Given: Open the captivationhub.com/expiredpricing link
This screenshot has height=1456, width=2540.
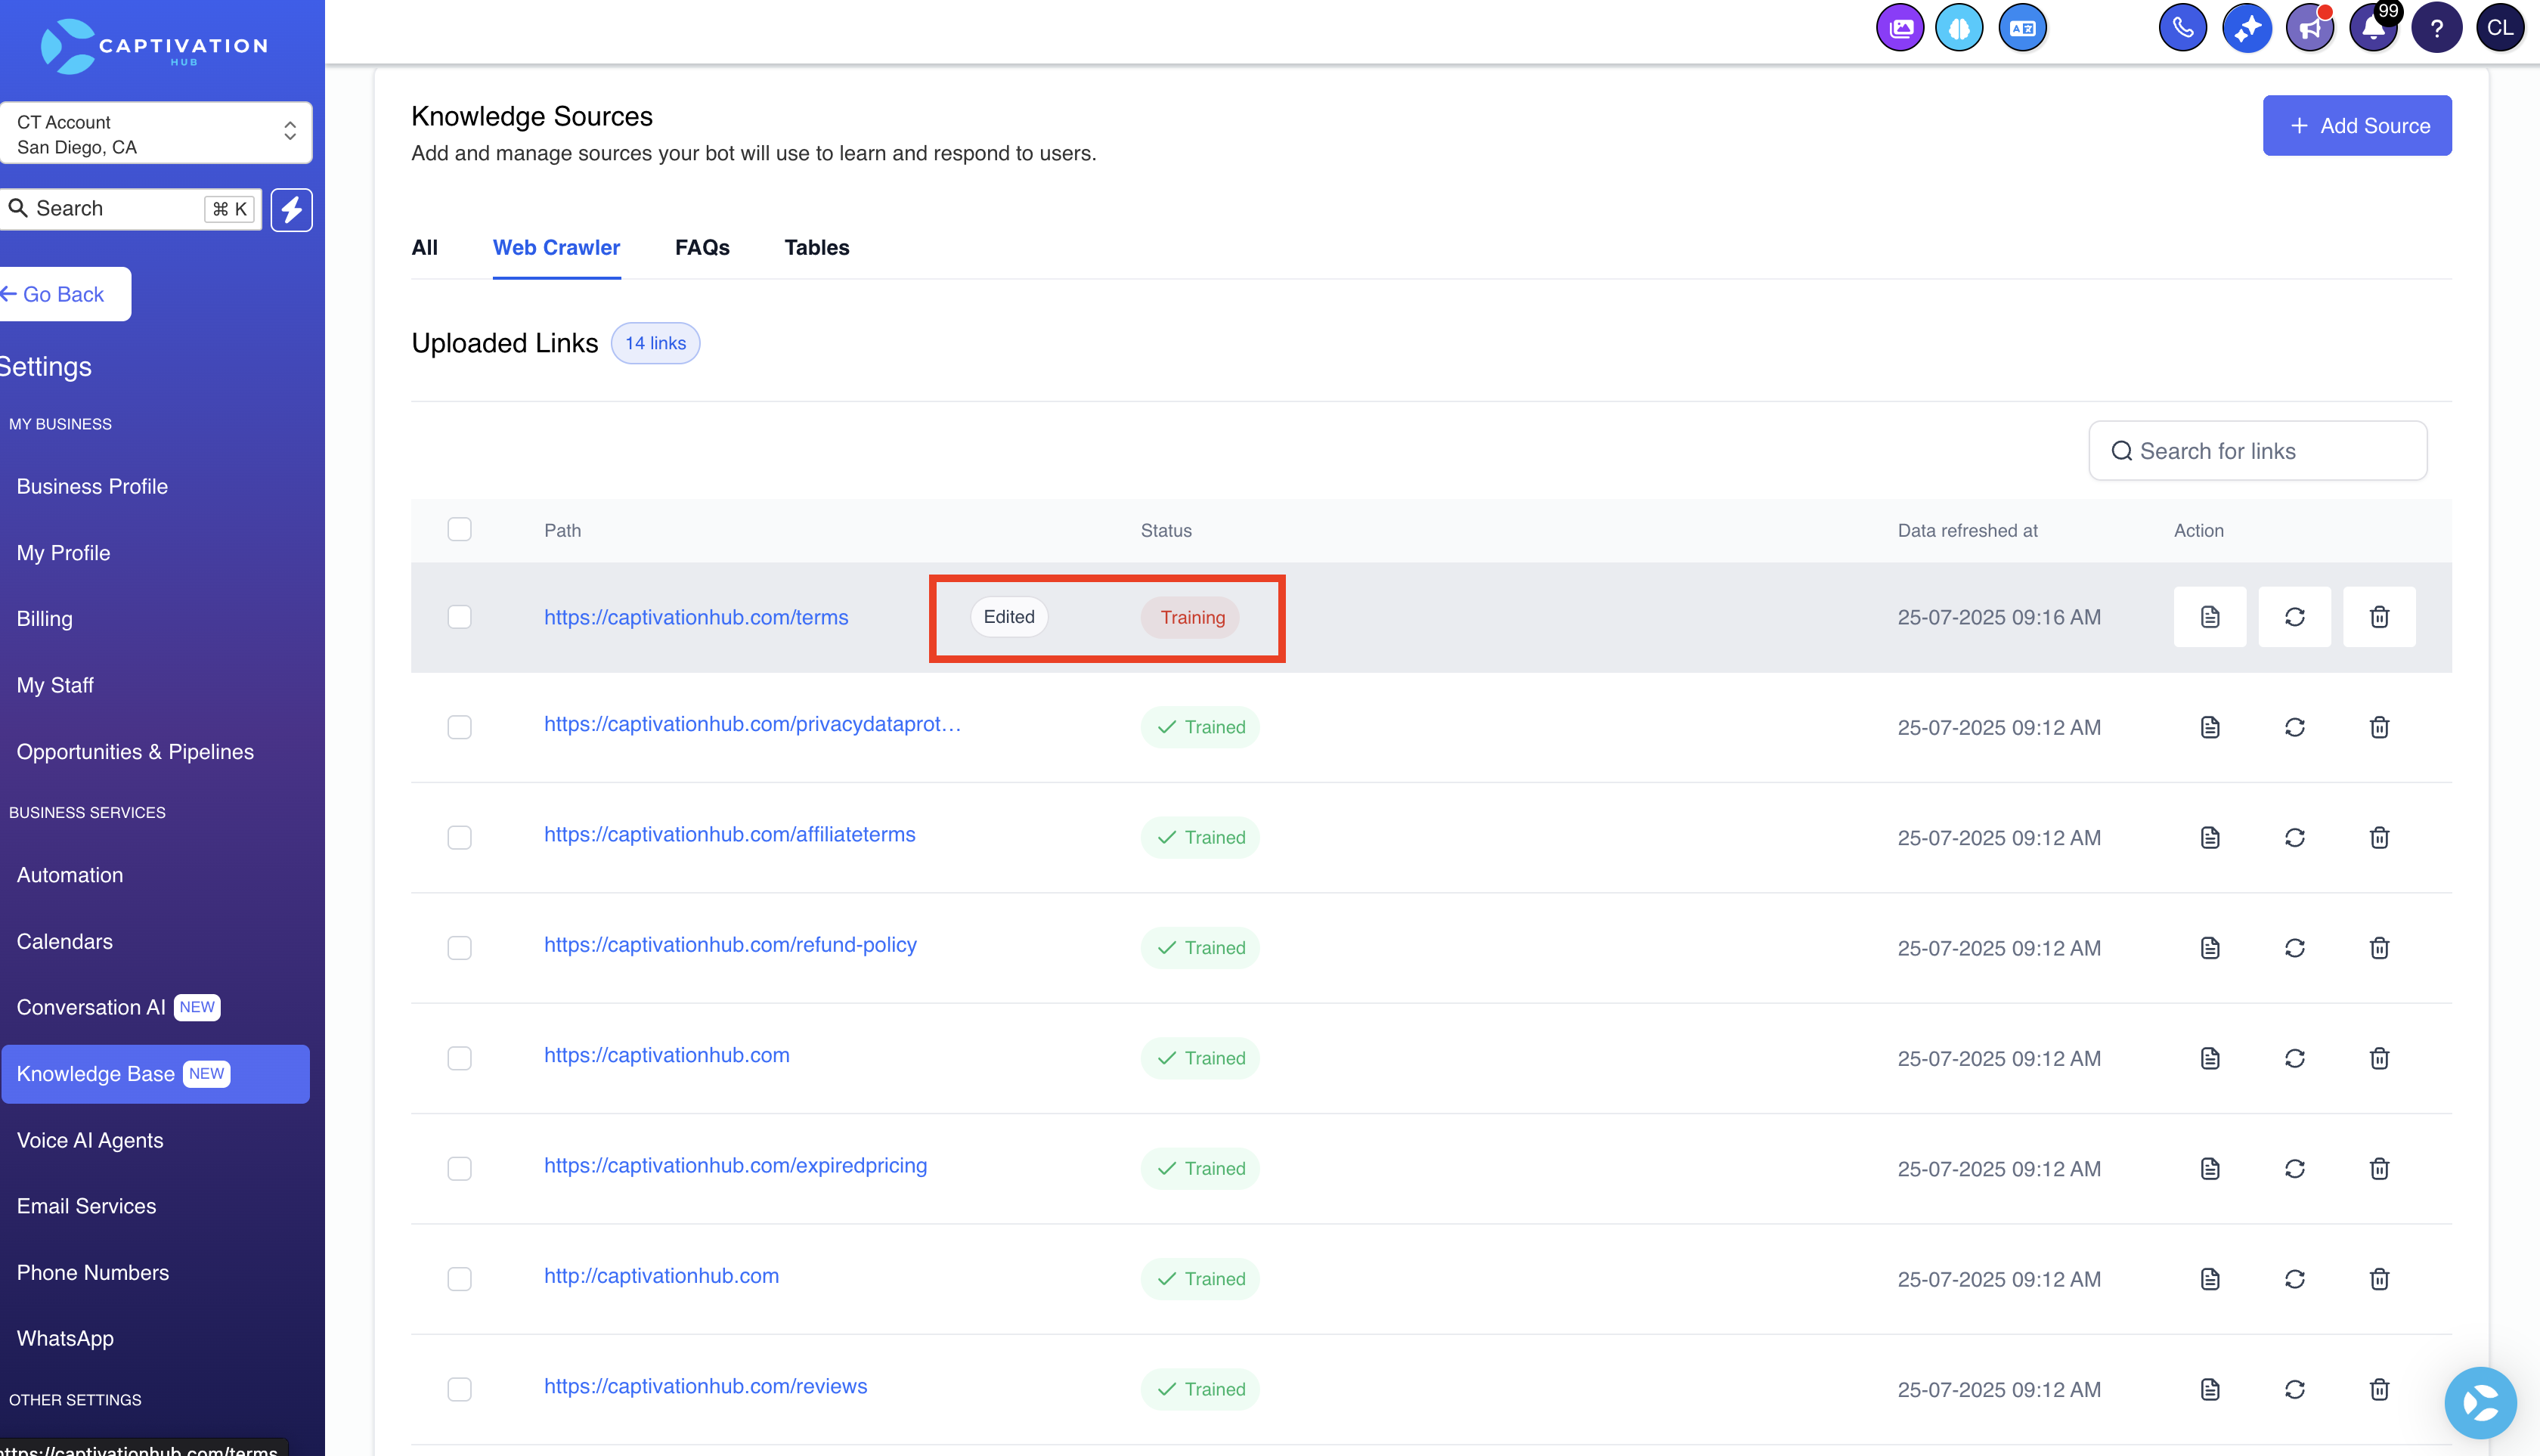Looking at the screenshot, I should point(735,1166).
